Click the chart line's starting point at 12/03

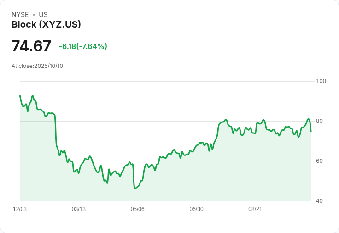(x=20, y=95)
